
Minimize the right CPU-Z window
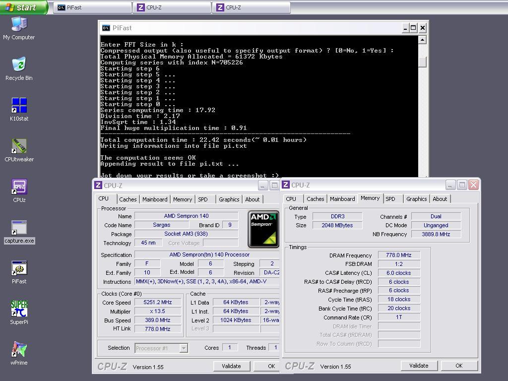point(450,185)
